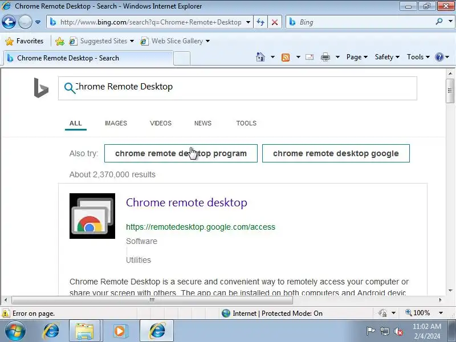
Task: Open the search provider dropdown arrow
Action: 450,22
